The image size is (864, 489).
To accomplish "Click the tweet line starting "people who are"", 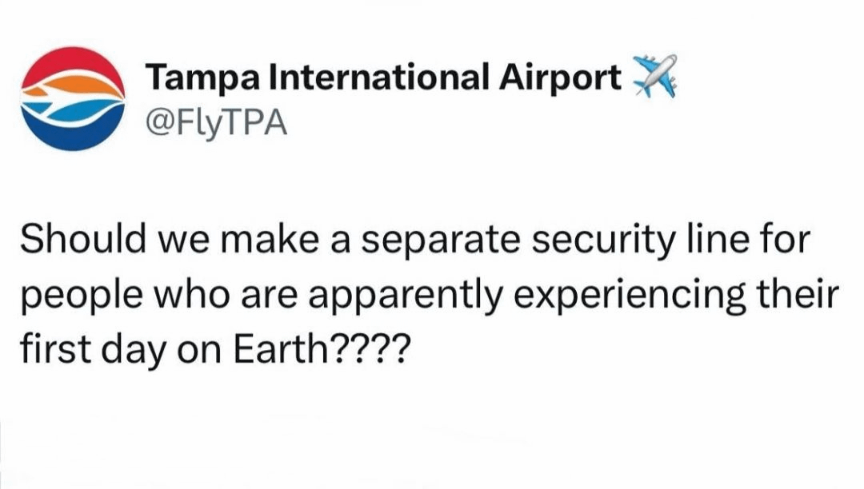I will pos(430,296).
